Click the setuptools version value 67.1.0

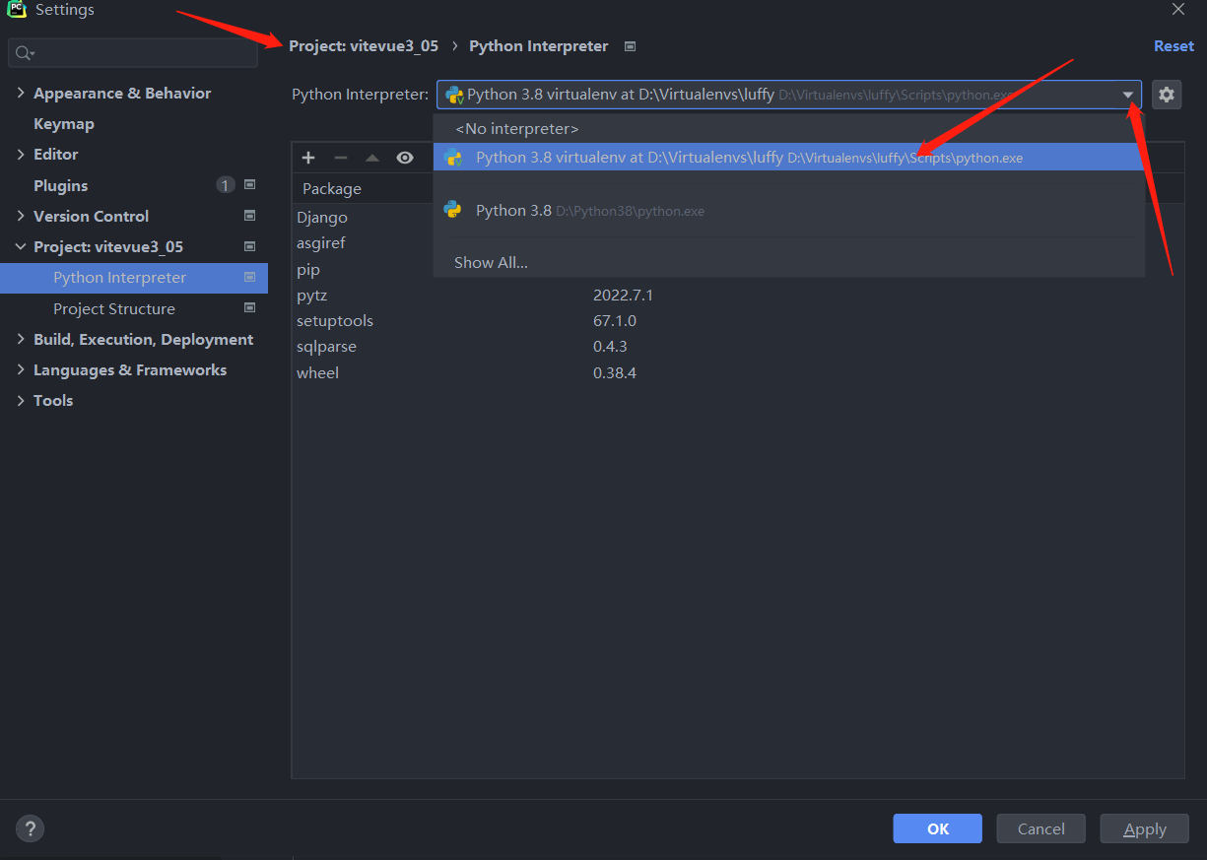pyautogui.click(x=615, y=321)
